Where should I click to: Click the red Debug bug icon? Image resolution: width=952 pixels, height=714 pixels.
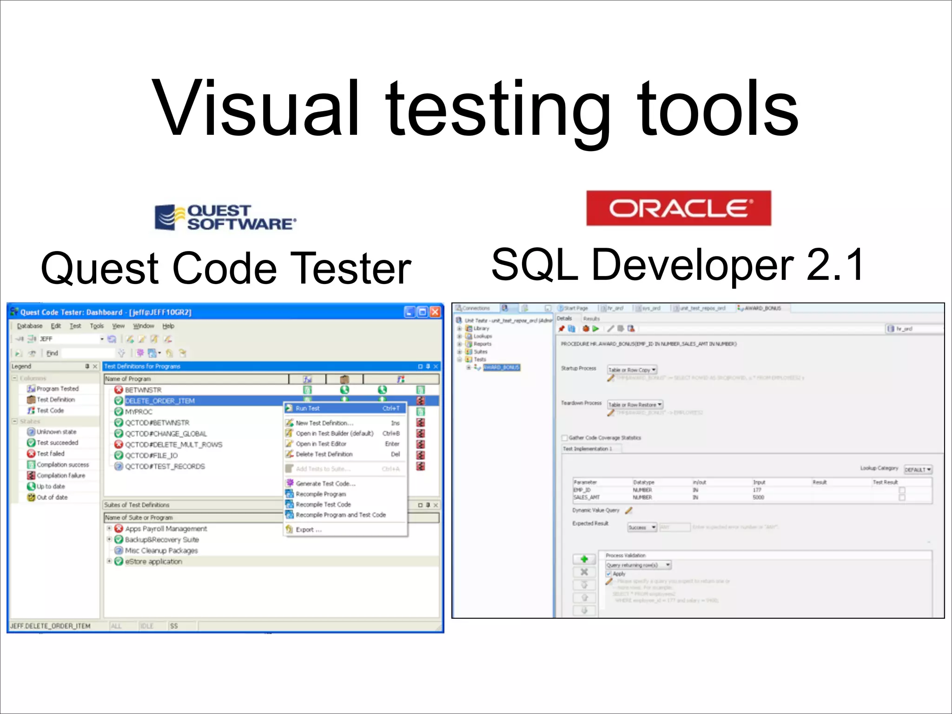click(x=586, y=329)
